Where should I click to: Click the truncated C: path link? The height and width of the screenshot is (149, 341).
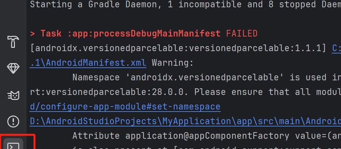coord(337,48)
